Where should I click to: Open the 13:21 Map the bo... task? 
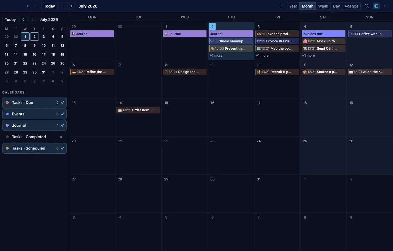(277, 48)
